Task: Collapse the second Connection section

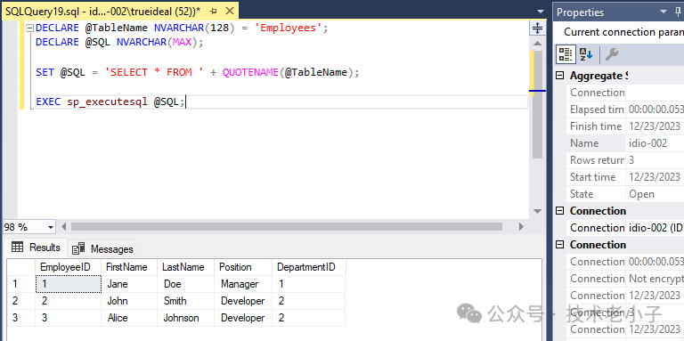Action: 559,245
